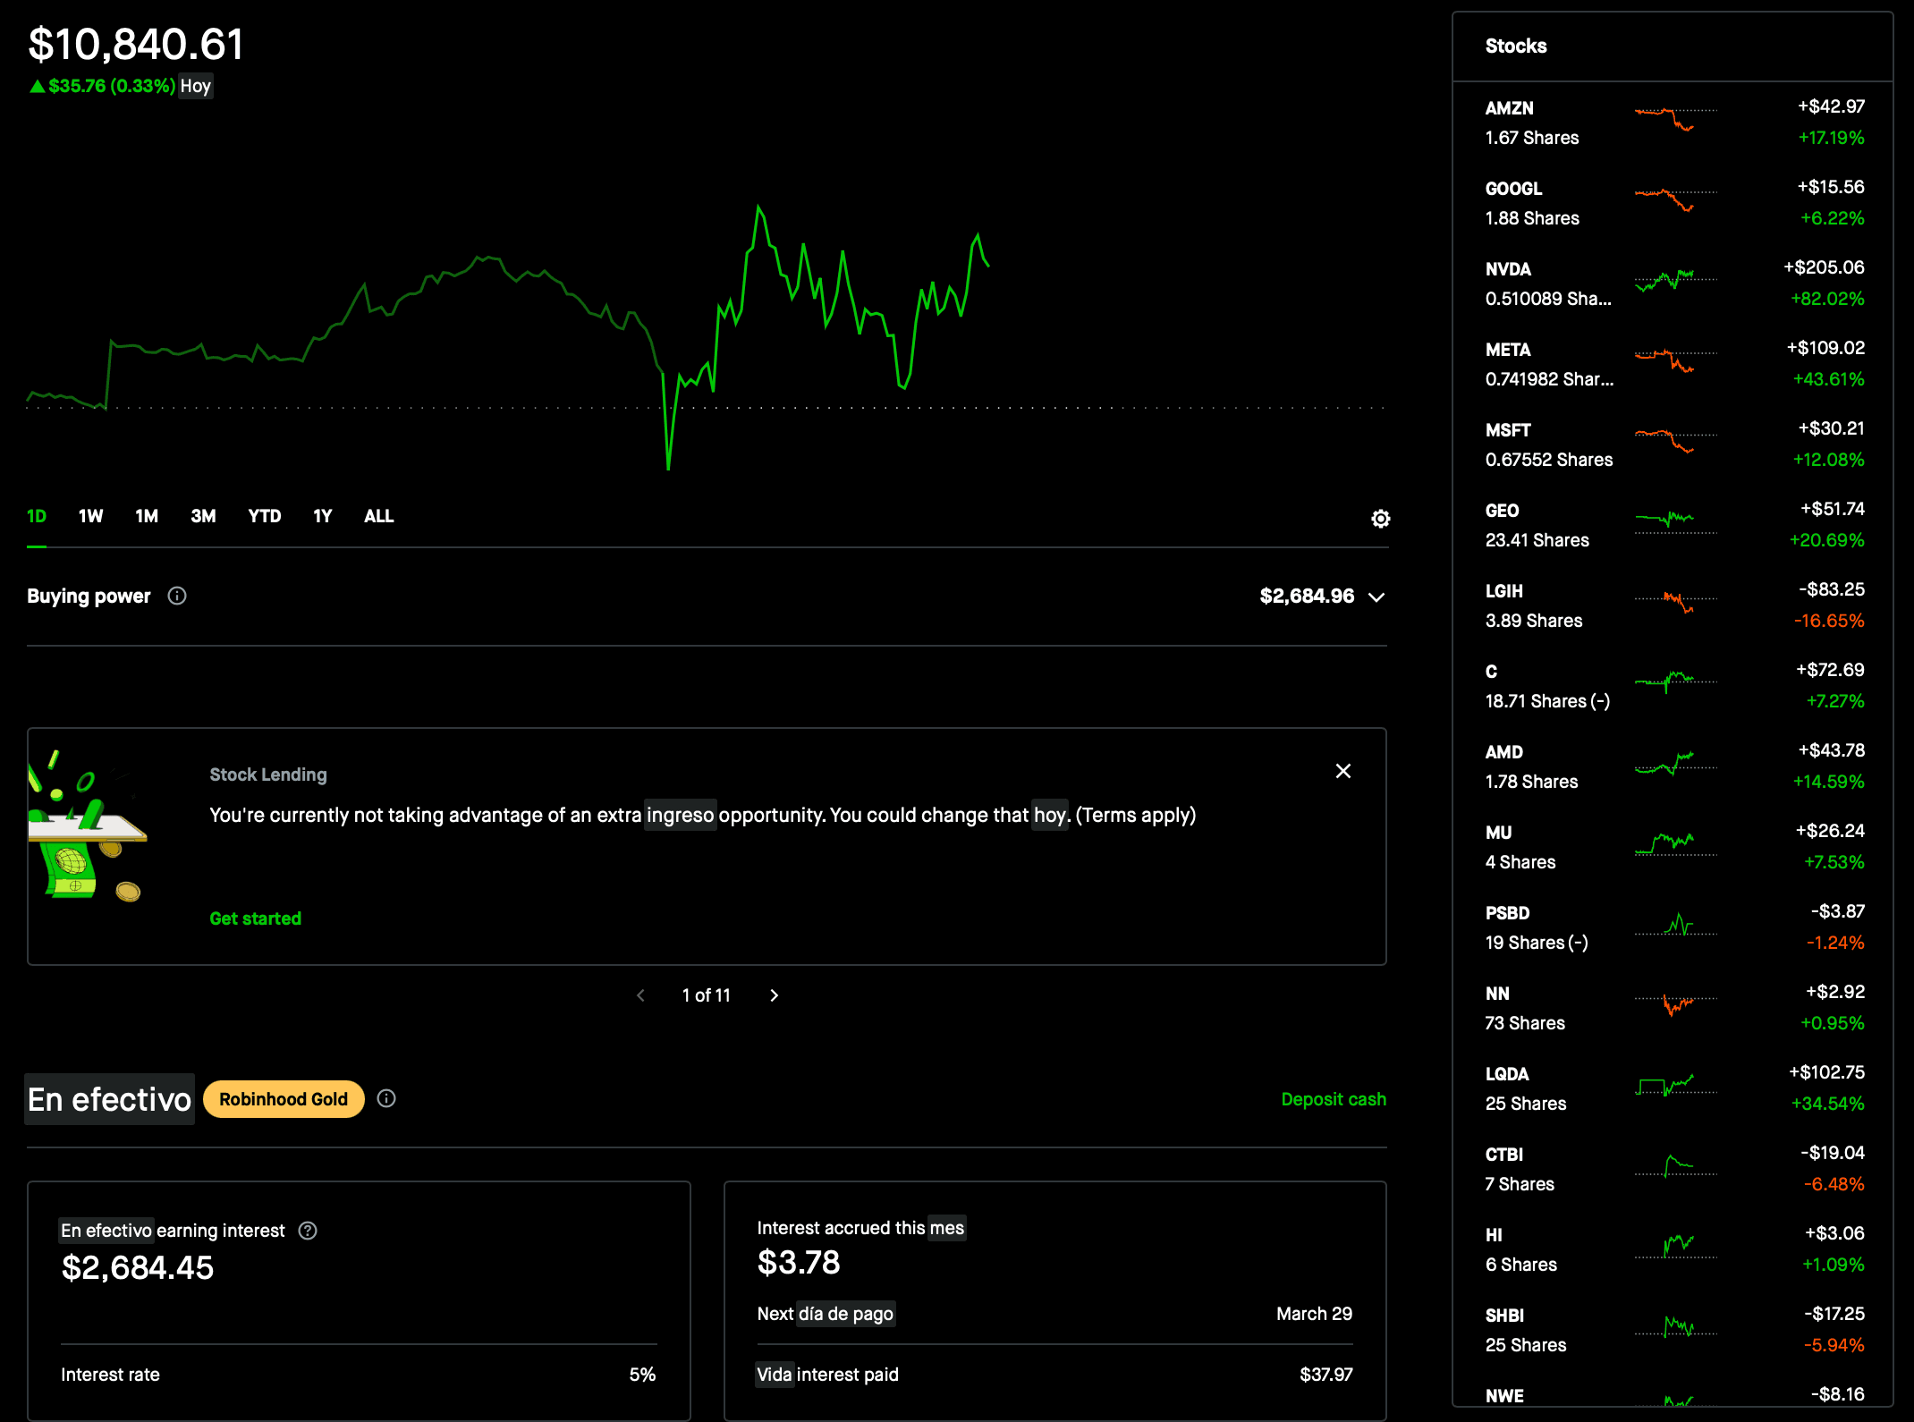
Task: Dismiss the Stock Lending card
Action: coord(1342,771)
